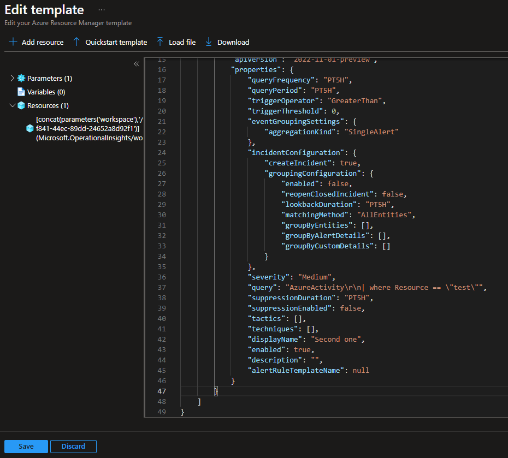Click the Download arrow icon

[x=209, y=42]
